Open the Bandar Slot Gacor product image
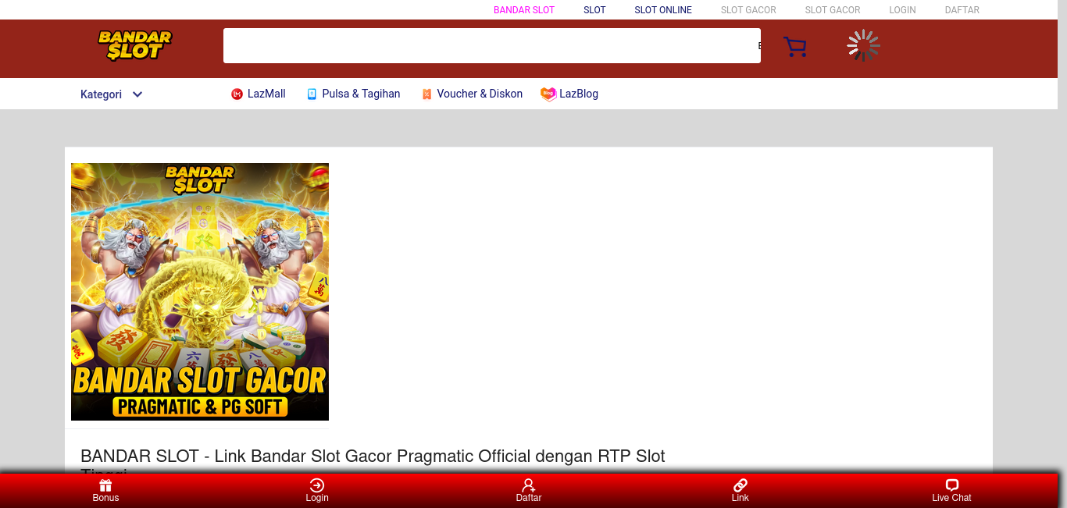Viewport: 1067px width, 508px height. coord(200,292)
